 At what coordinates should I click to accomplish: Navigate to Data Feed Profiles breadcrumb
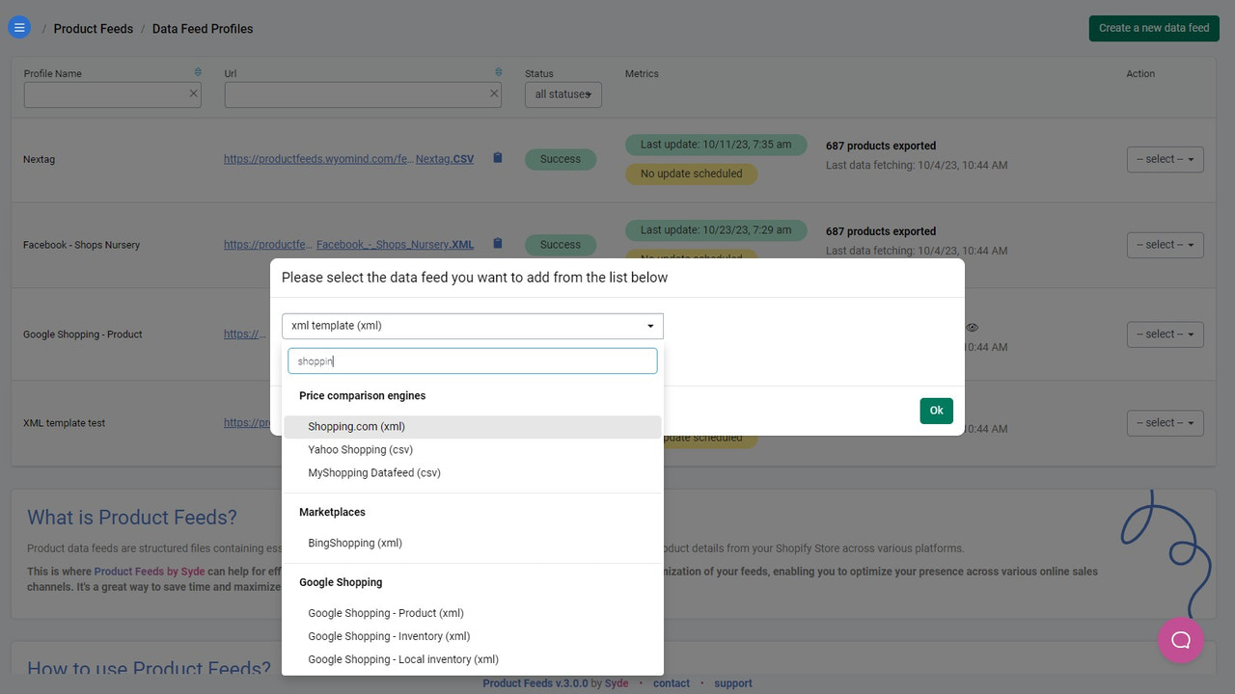tap(202, 28)
